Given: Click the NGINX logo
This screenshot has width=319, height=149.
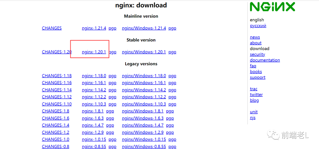Looking at the screenshot, I should click(272, 7).
